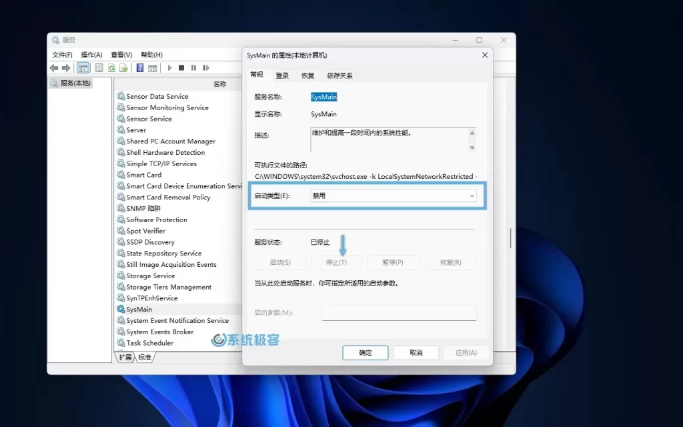Click the 确定 button
This screenshot has width=683, height=427.
[365, 352]
